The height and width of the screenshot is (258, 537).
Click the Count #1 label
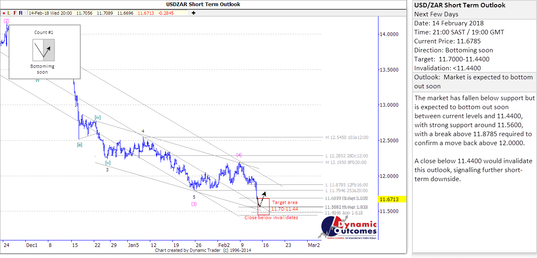coord(43,32)
